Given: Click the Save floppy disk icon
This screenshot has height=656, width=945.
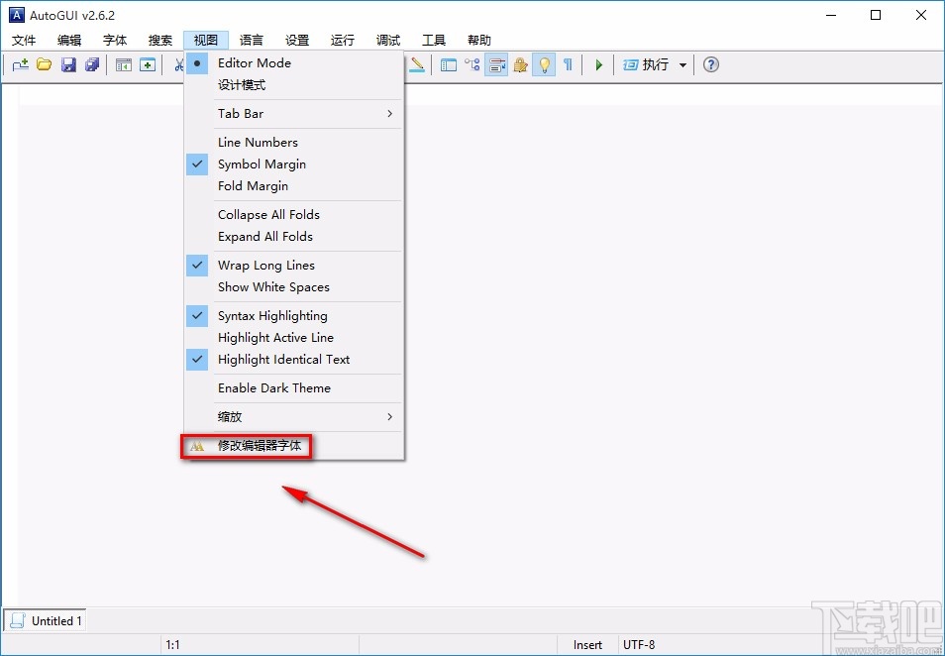Looking at the screenshot, I should point(68,64).
